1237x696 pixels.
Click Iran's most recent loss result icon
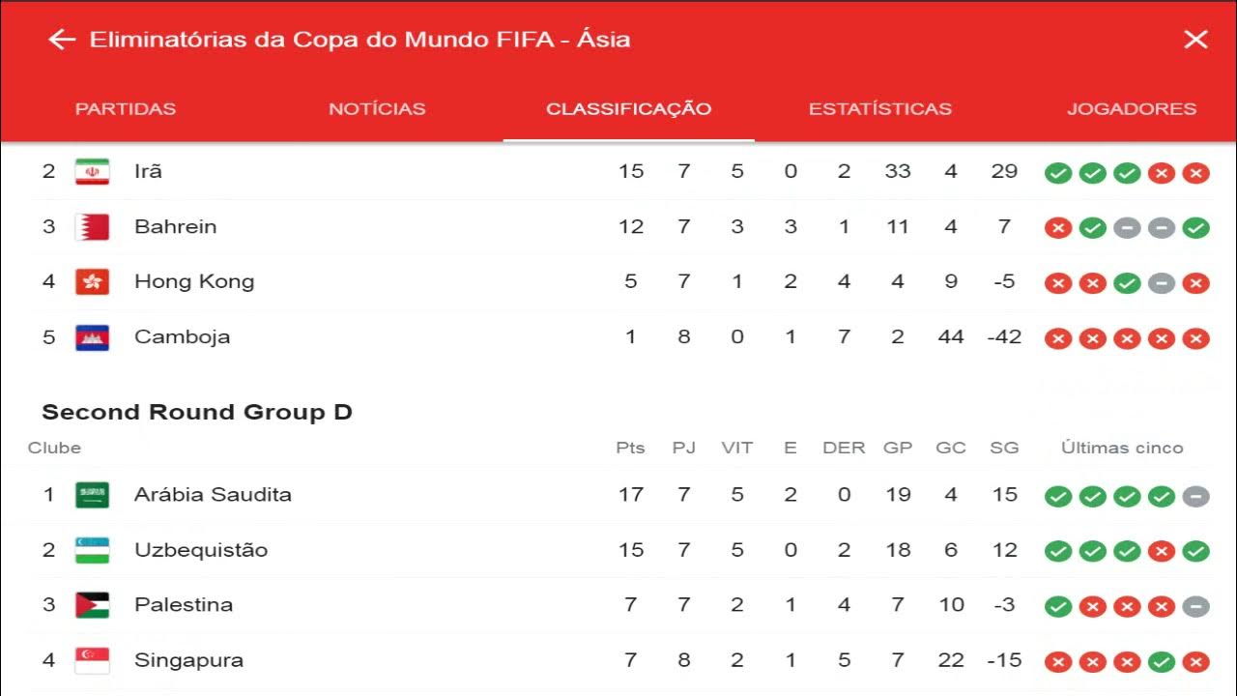click(1195, 173)
